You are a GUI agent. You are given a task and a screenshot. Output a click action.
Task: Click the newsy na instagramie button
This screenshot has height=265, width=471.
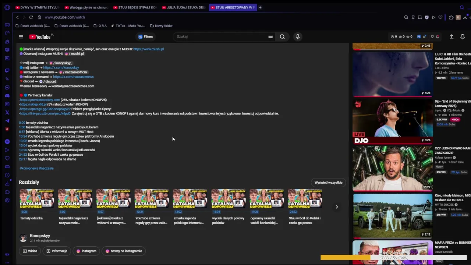[x=124, y=251]
